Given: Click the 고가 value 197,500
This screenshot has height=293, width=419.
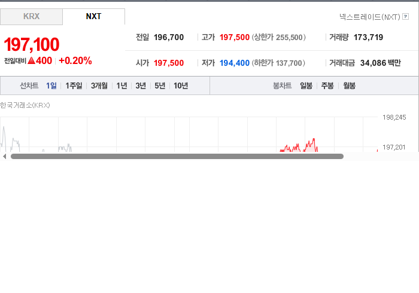Looking at the screenshot, I should tap(235, 37).
